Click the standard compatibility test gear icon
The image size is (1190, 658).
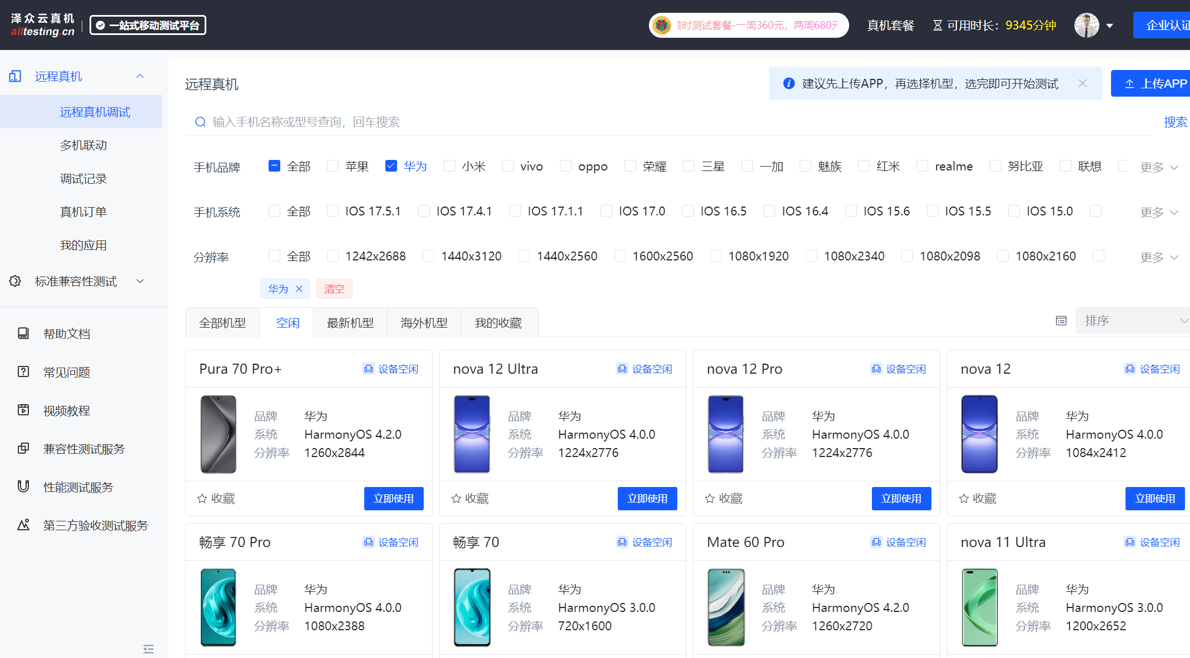[x=16, y=281]
